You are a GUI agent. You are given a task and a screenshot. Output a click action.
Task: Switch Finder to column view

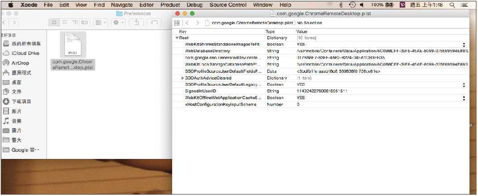point(74,22)
